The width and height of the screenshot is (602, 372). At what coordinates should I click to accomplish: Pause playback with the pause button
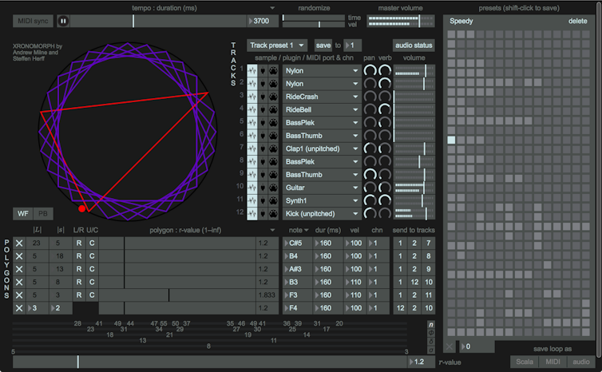tap(63, 21)
